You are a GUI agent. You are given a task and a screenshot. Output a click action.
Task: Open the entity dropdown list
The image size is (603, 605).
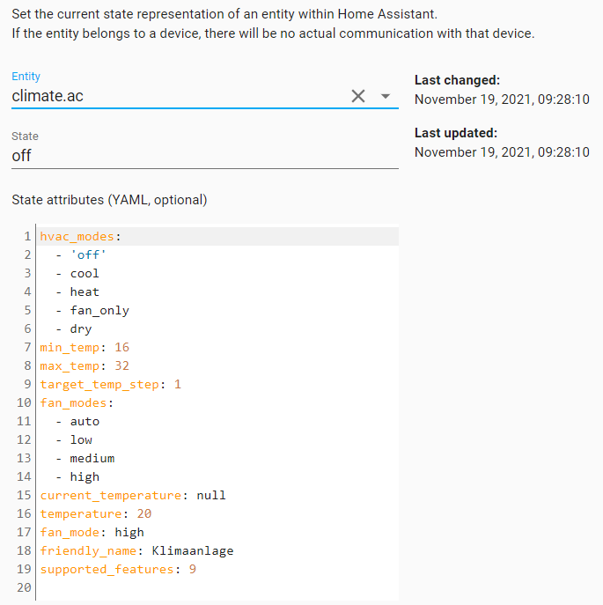[385, 96]
